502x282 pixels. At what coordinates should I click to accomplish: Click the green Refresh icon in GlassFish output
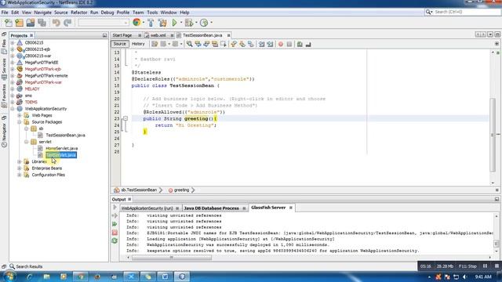(x=115, y=240)
